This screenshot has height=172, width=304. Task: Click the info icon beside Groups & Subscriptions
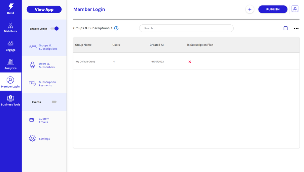116,28
